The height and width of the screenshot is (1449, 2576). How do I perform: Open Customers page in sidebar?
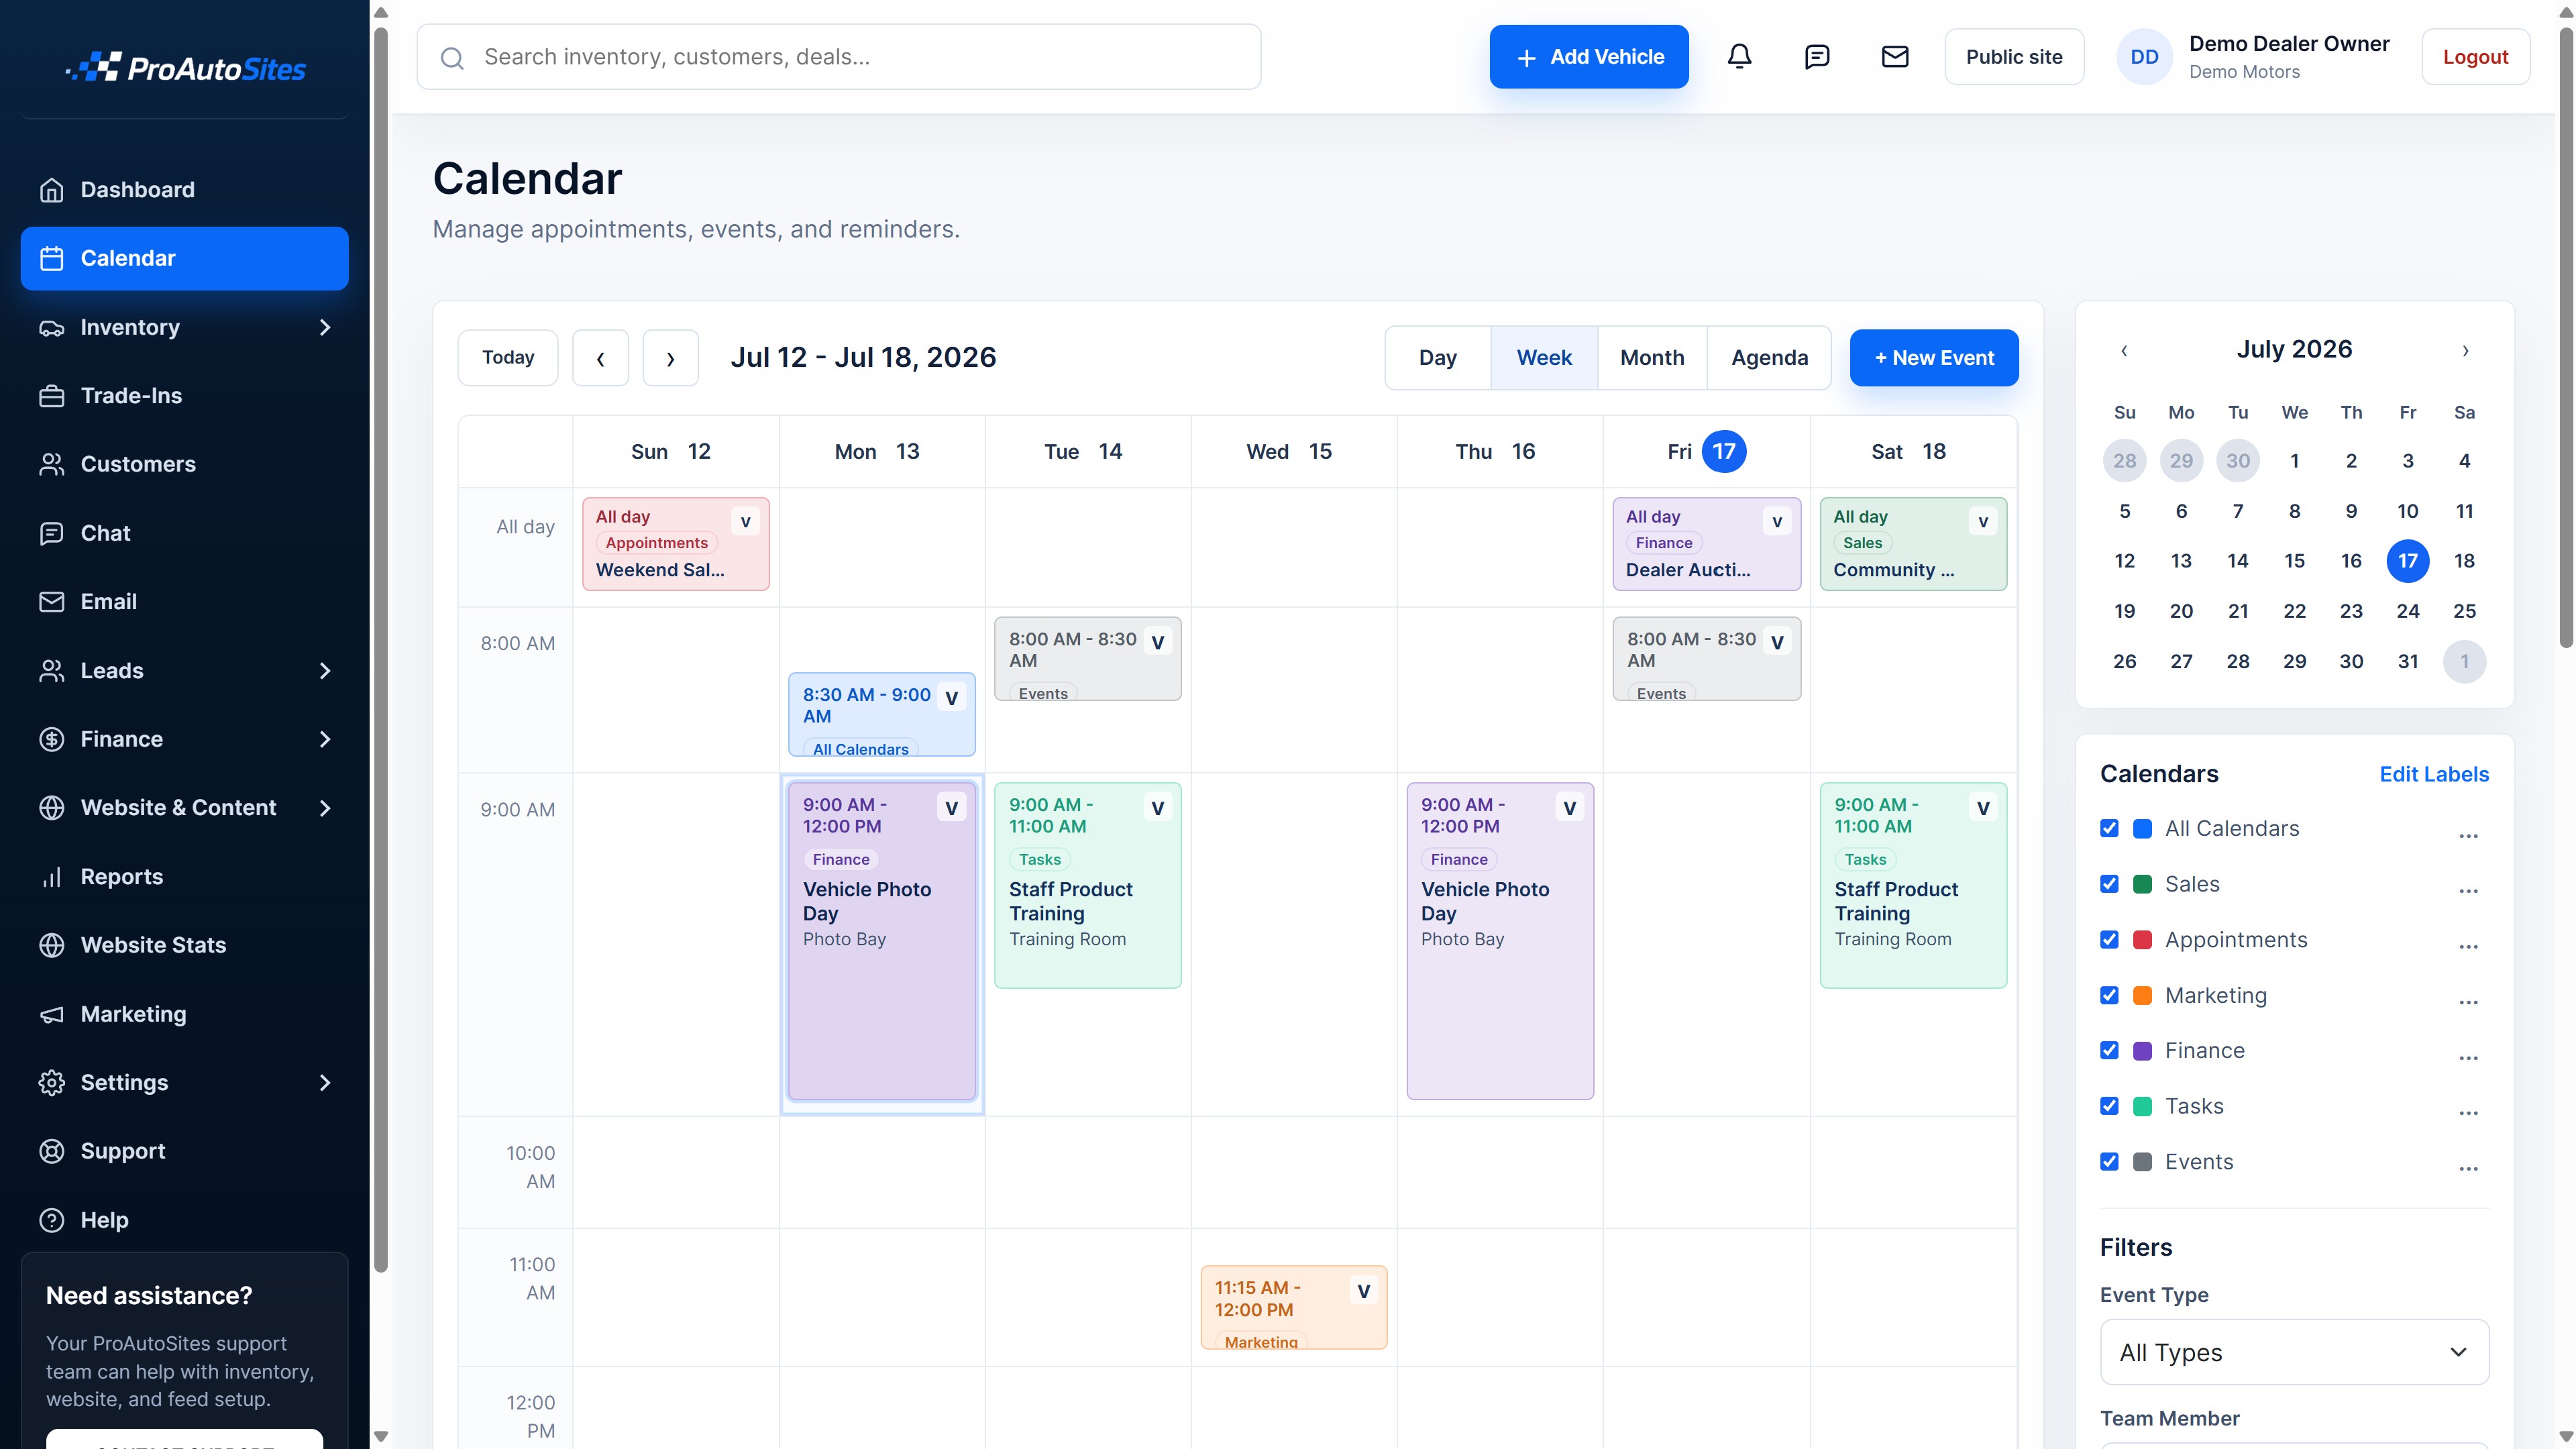pyautogui.click(x=185, y=465)
